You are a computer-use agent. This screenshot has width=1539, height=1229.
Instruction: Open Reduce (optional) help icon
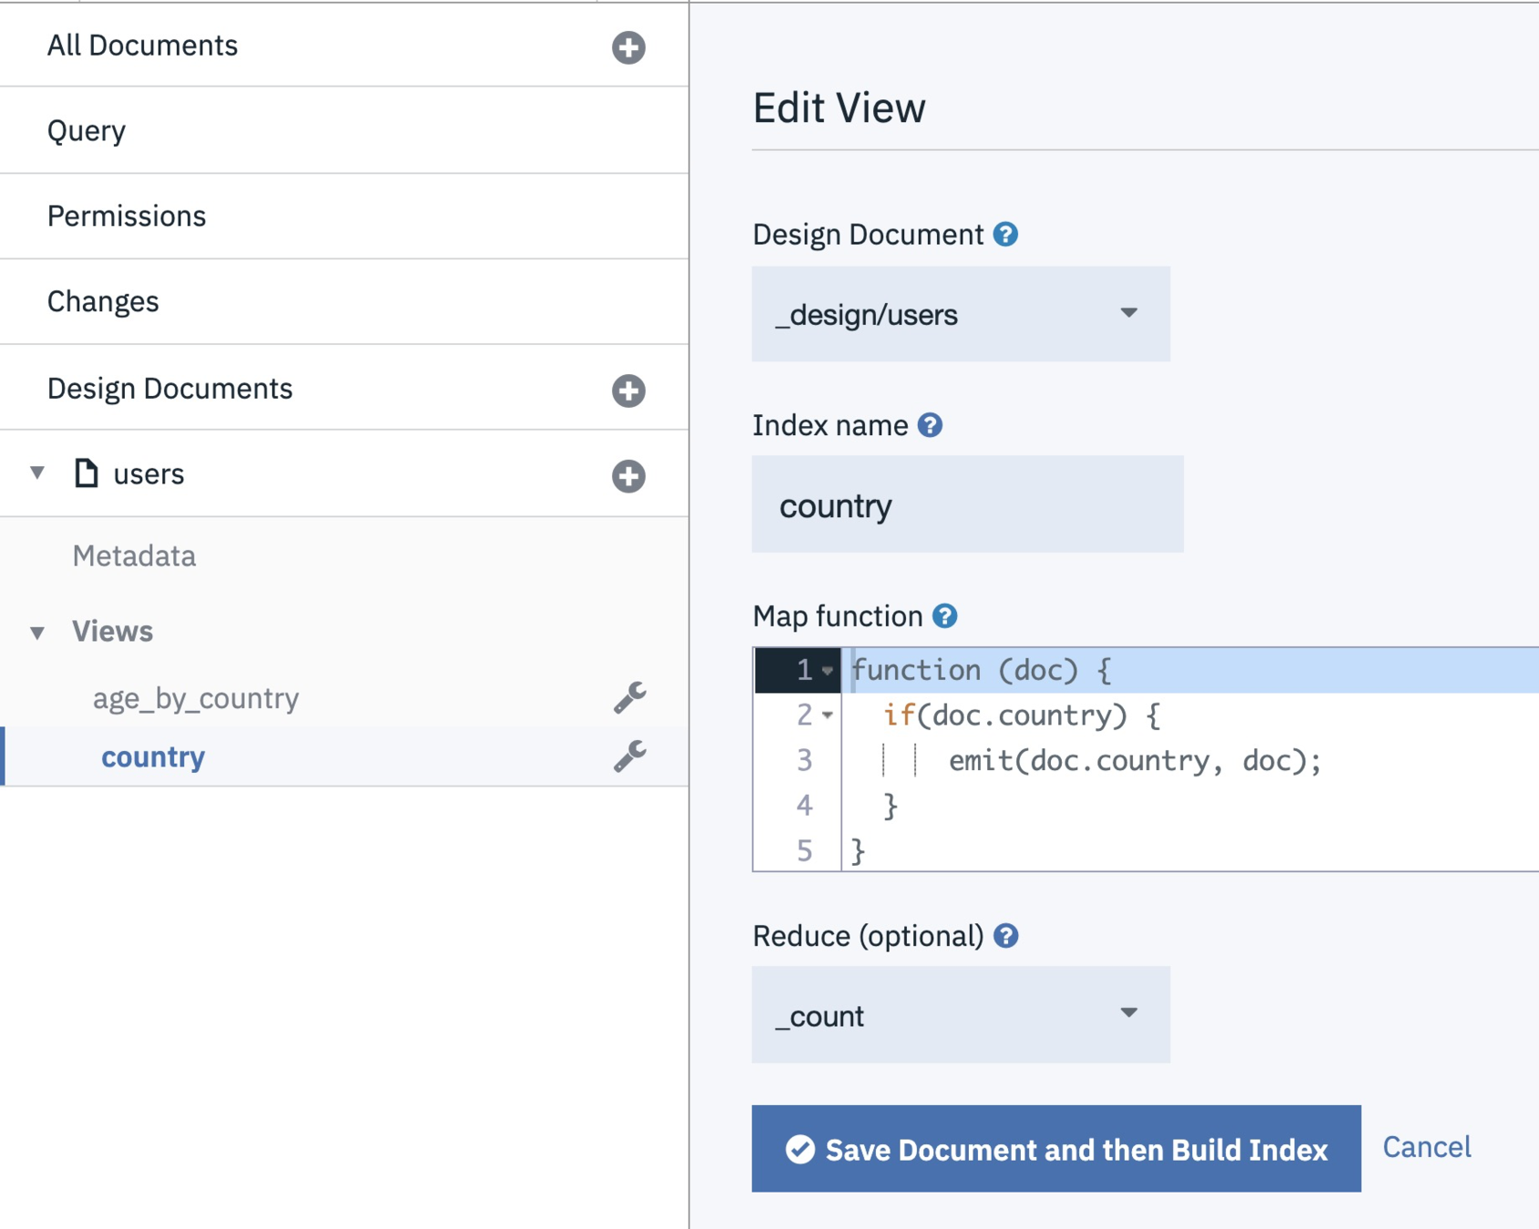[x=1005, y=936]
